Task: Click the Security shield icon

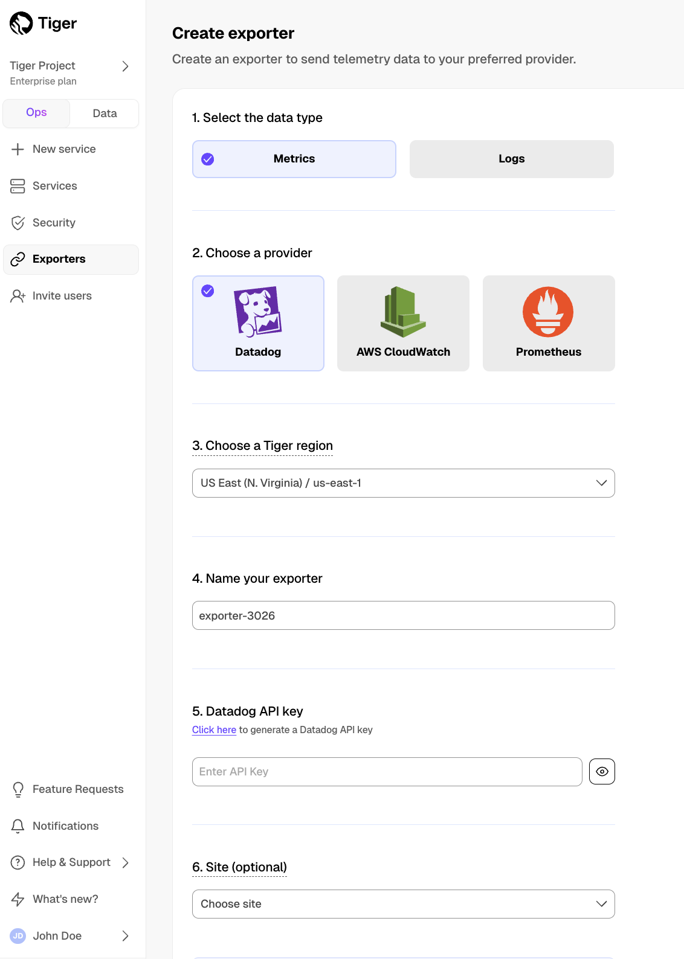Action: [18, 223]
